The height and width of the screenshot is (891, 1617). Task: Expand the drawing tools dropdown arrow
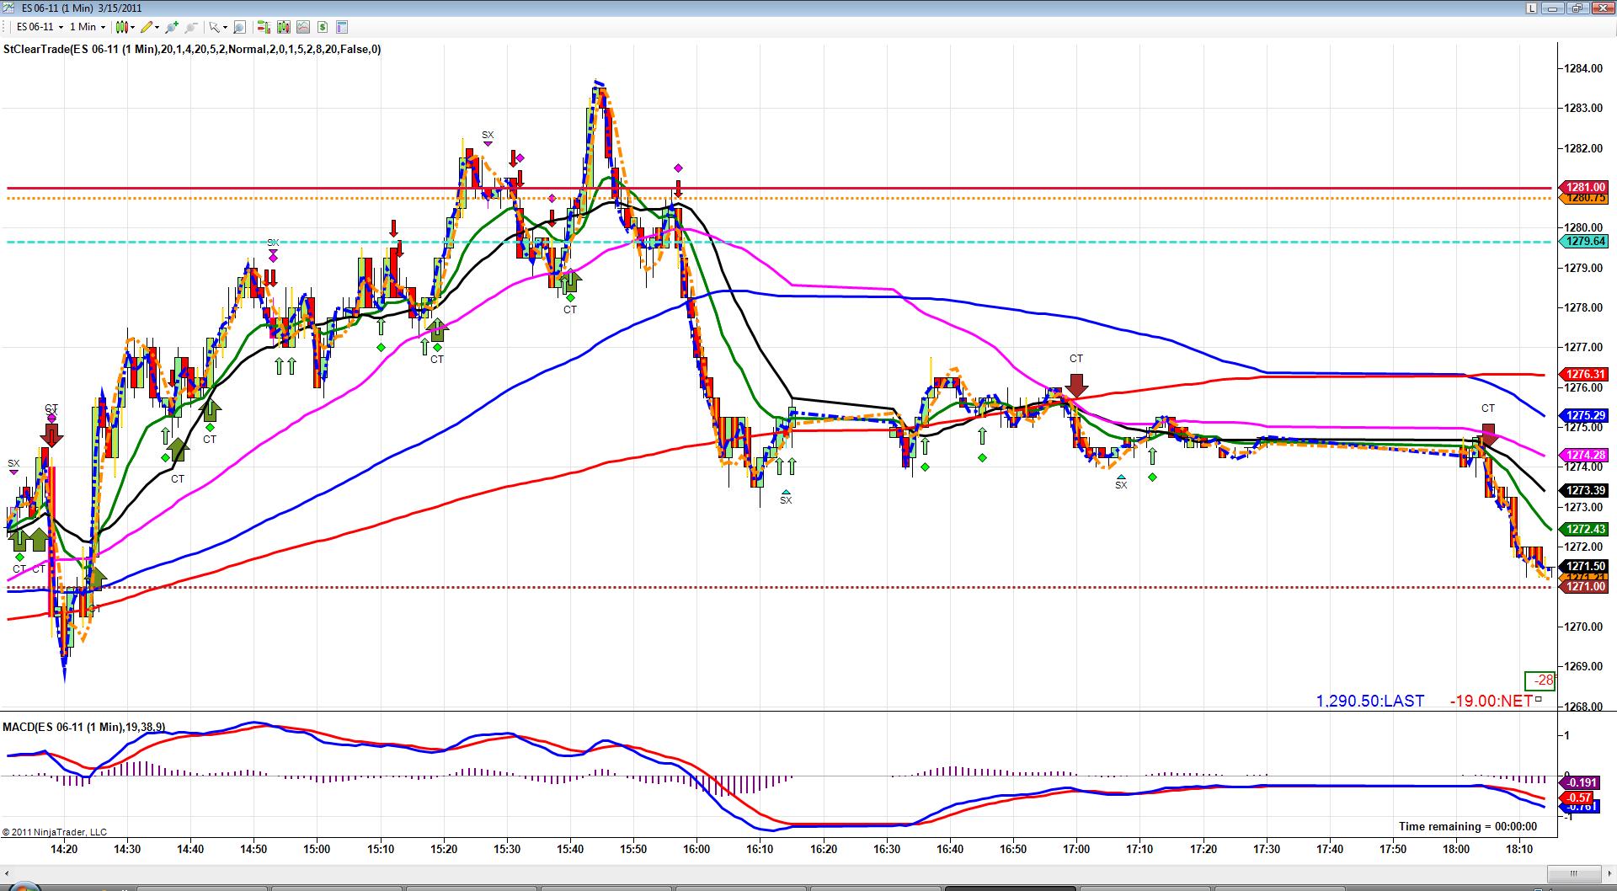coord(157,28)
